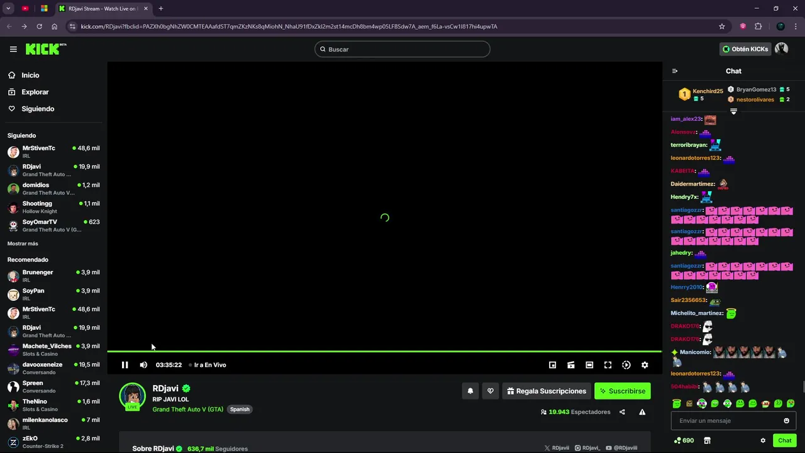805x453 pixels.
Task: Open the clip creation icon in player
Action: tap(571, 365)
